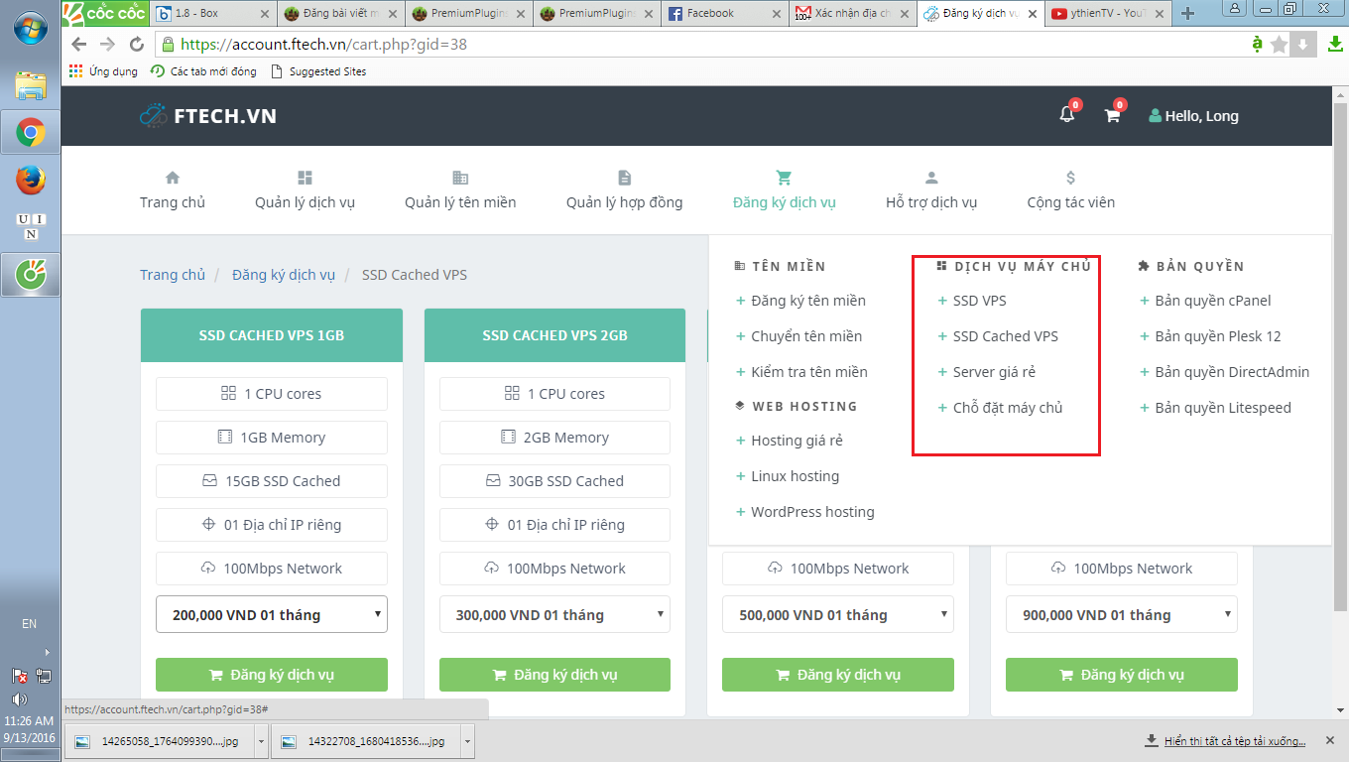
Task: Open the shopping cart icon
Action: pos(1113,115)
